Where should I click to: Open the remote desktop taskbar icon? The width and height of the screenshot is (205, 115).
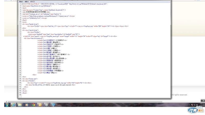[53, 105]
